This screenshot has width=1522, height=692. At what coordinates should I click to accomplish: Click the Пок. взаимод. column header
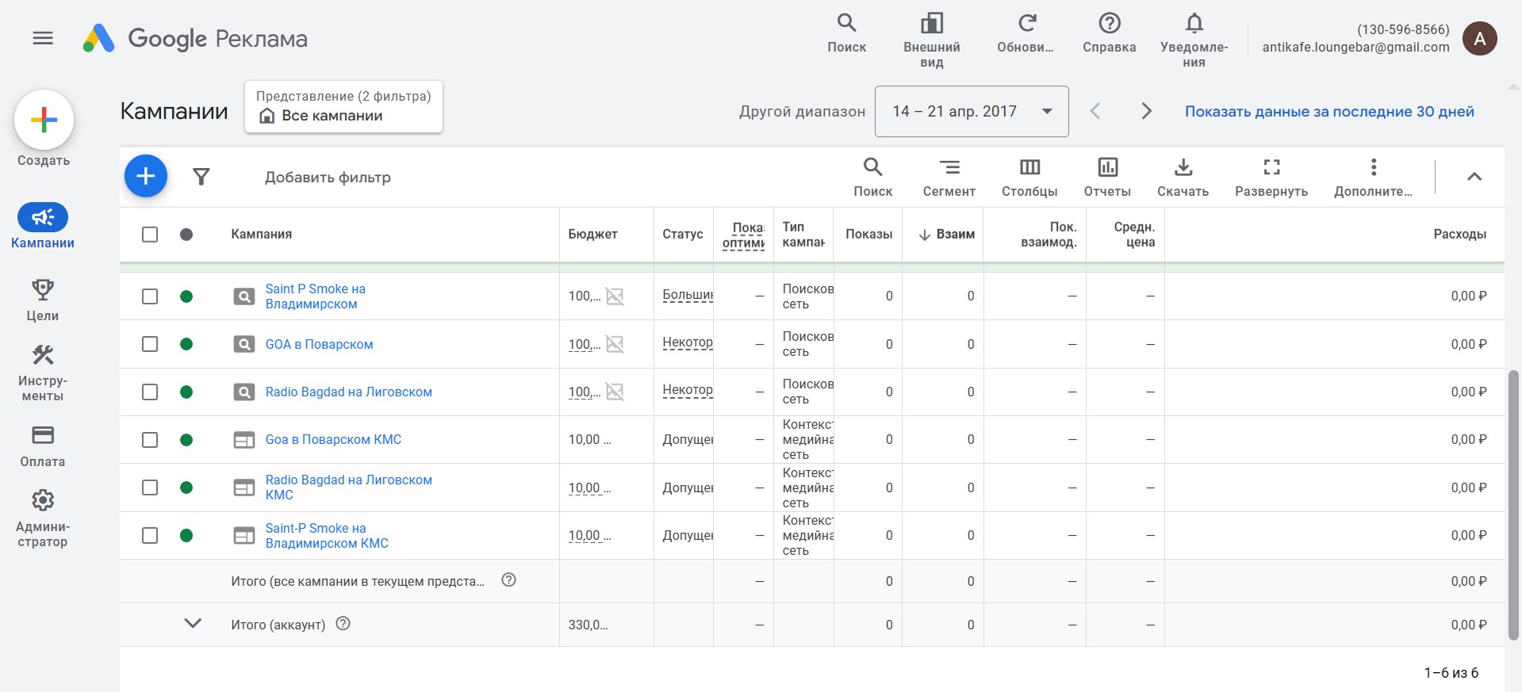(x=1049, y=235)
